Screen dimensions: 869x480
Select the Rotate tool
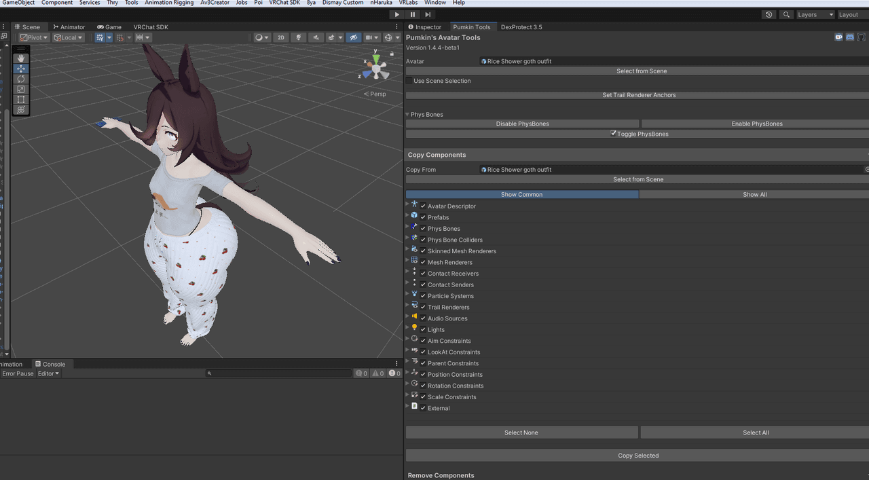[x=21, y=79]
